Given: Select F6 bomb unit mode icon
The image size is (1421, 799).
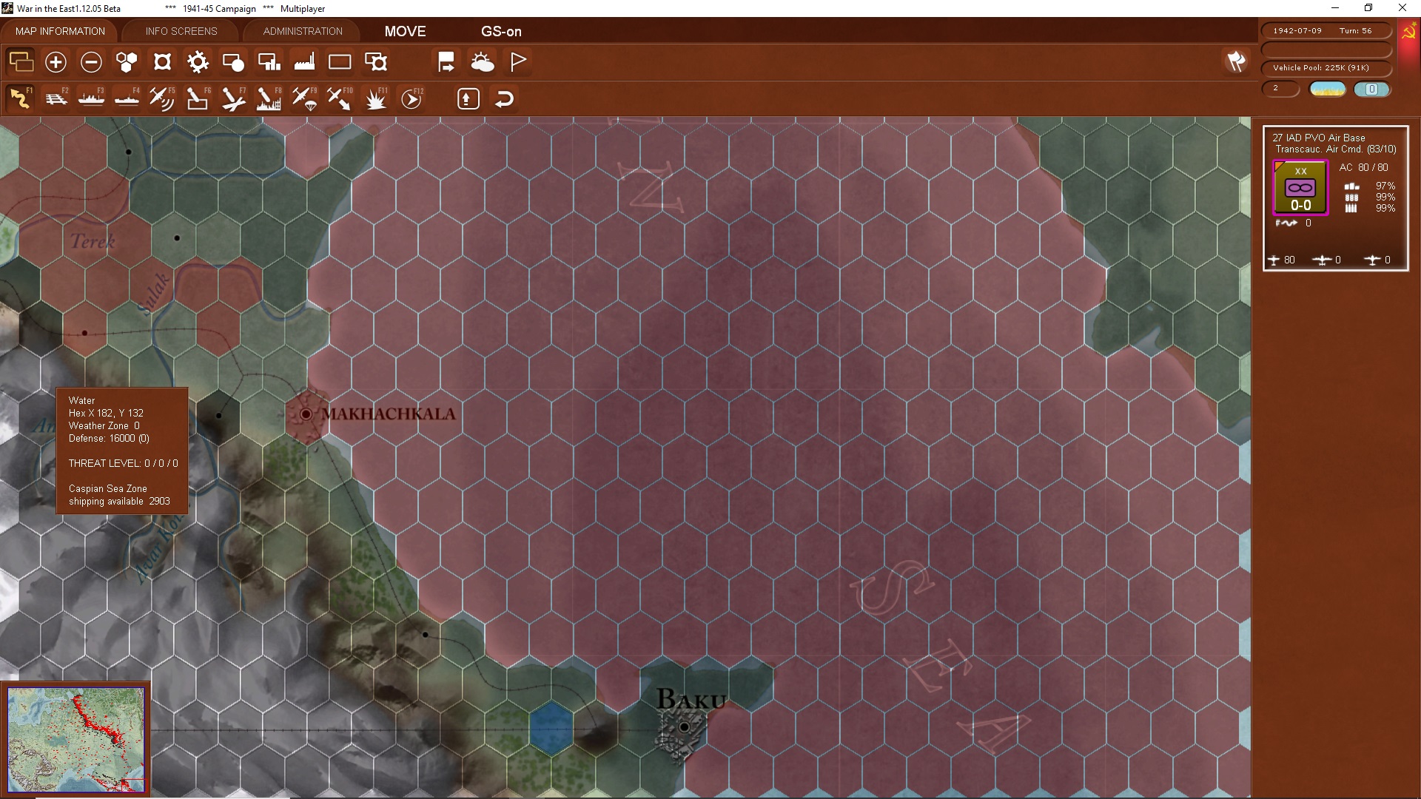Looking at the screenshot, I should [198, 98].
